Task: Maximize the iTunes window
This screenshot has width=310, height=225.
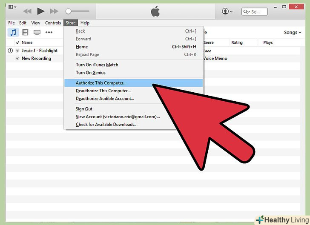Action: click(284, 7)
